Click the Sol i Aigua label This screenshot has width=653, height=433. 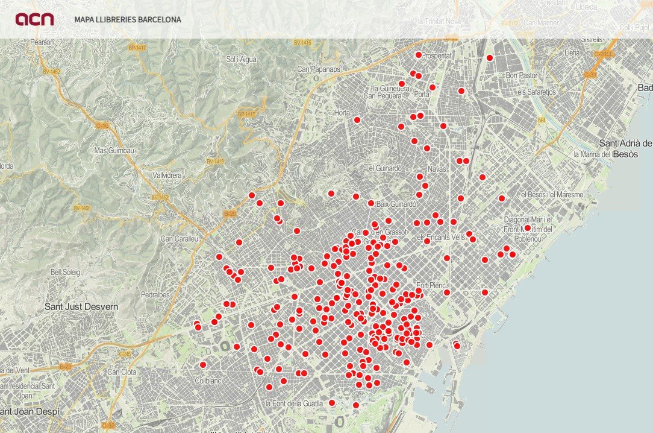241,59
